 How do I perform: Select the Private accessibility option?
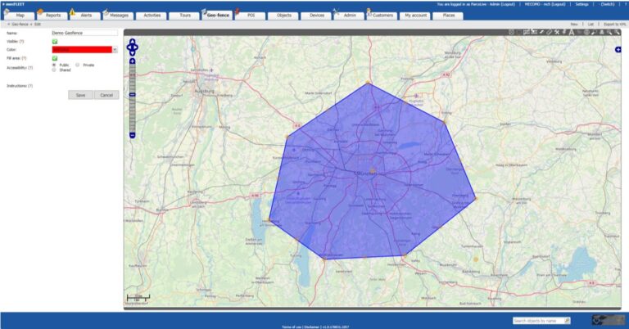[x=78, y=65]
